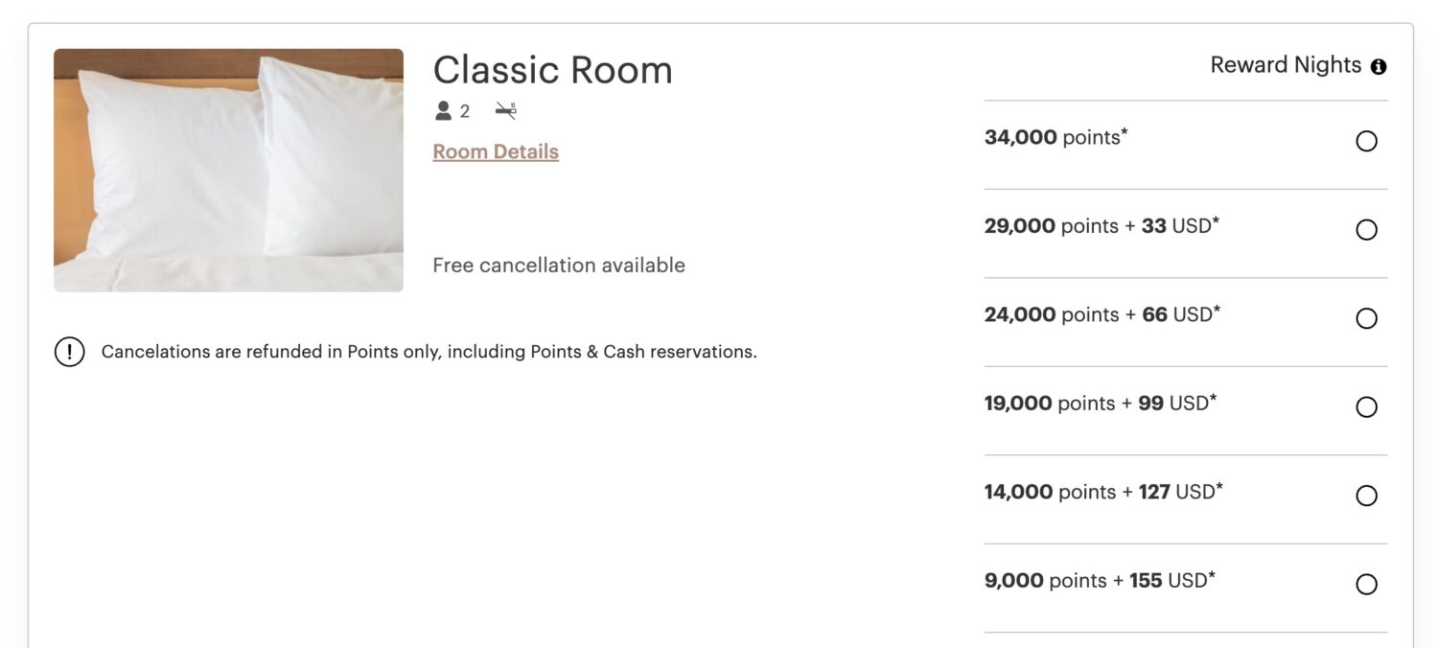Click the pillow room photo thumbnail

[228, 171]
